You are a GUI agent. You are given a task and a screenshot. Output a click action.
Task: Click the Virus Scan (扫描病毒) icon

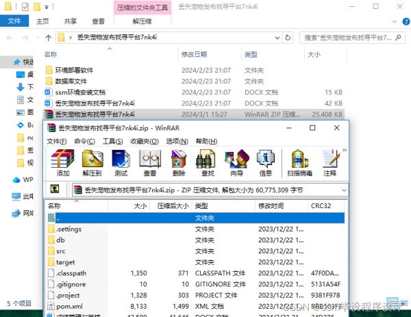click(x=299, y=162)
